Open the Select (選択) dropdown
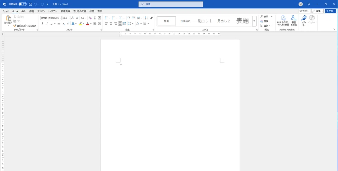This screenshot has height=171, width=338. [265, 26]
